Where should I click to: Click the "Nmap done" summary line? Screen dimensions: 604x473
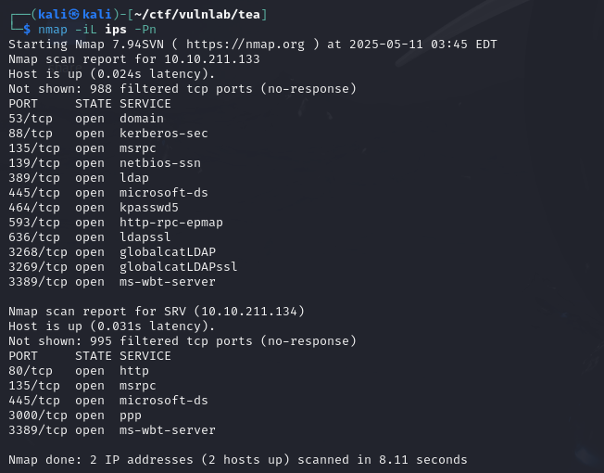coord(237,460)
